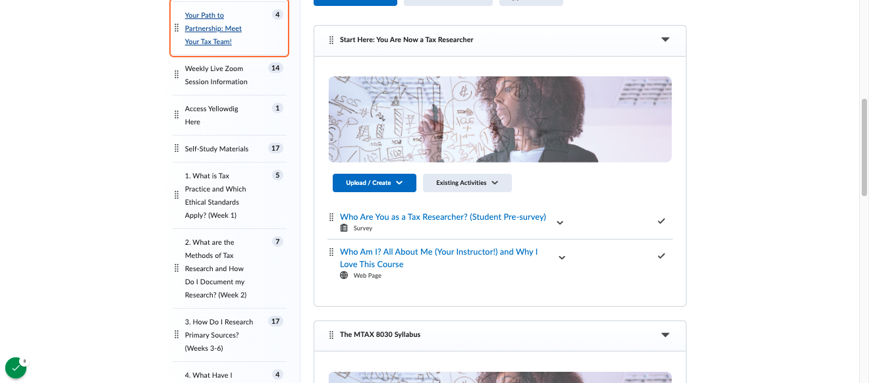Click the Survey type icon
This screenshot has height=383, width=869.
(x=344, y=228)
